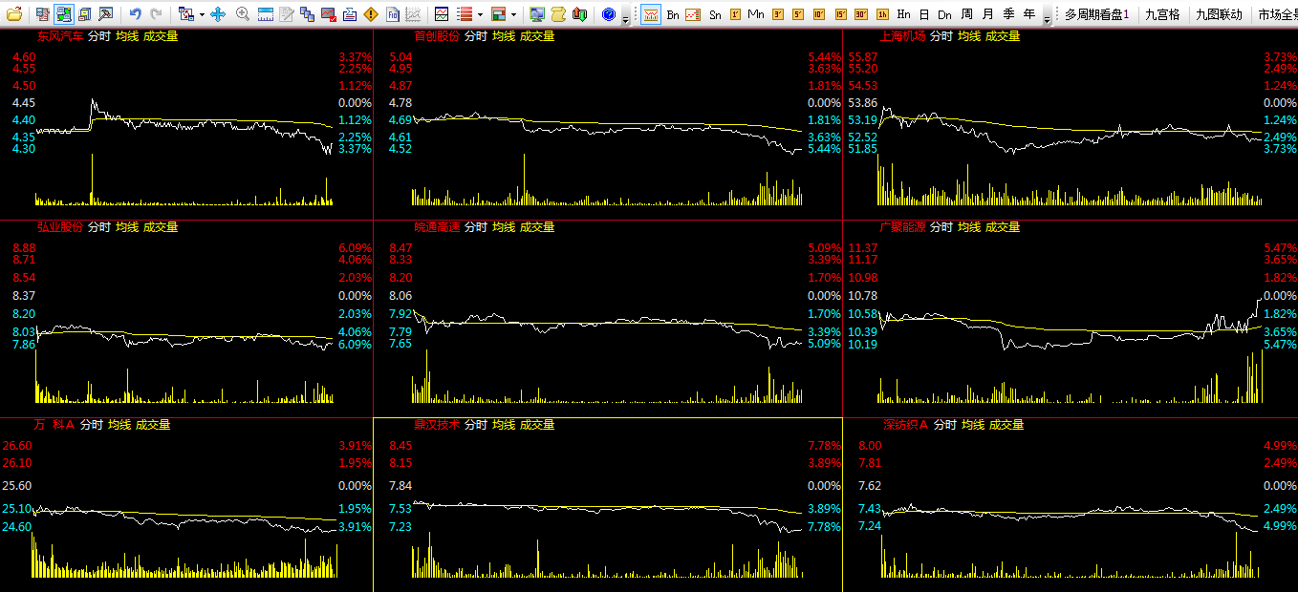Select the Mn period button

[x=756, y=14]
